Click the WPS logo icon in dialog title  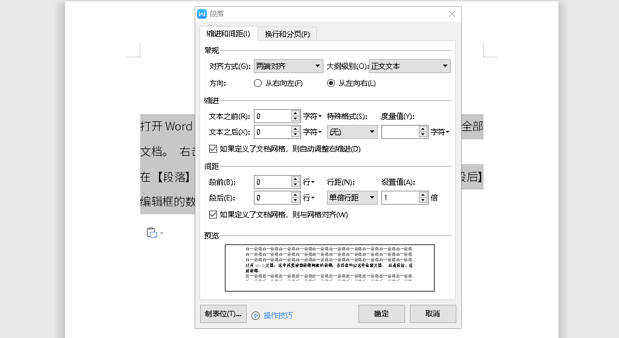coord(202,14)
